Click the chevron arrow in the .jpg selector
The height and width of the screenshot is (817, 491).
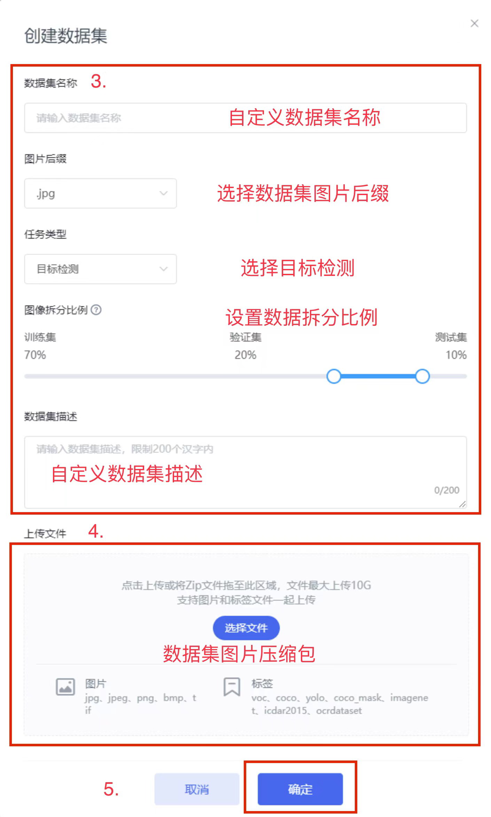point(163,193)
